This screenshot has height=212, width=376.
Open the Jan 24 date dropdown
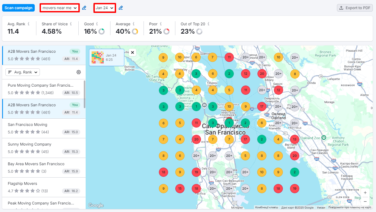pos(105,8)
